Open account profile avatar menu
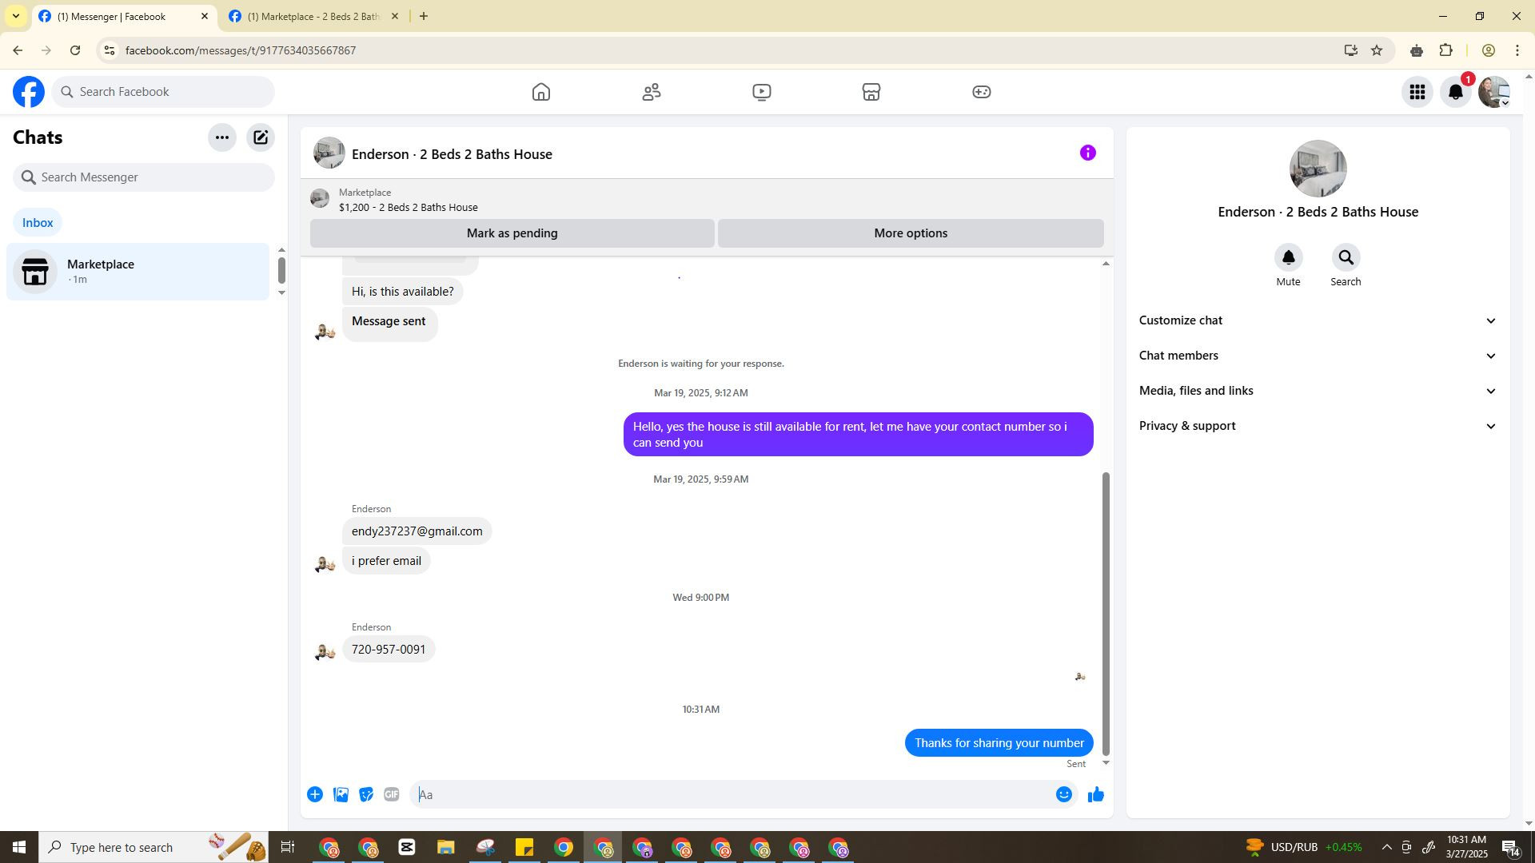1535x863 pixels. coord(1493,92)
